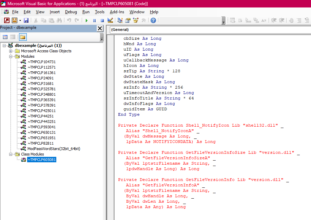Screen dimensions: 311x220
Task: Toggle Folders view in Project pane
Action: 23,37
